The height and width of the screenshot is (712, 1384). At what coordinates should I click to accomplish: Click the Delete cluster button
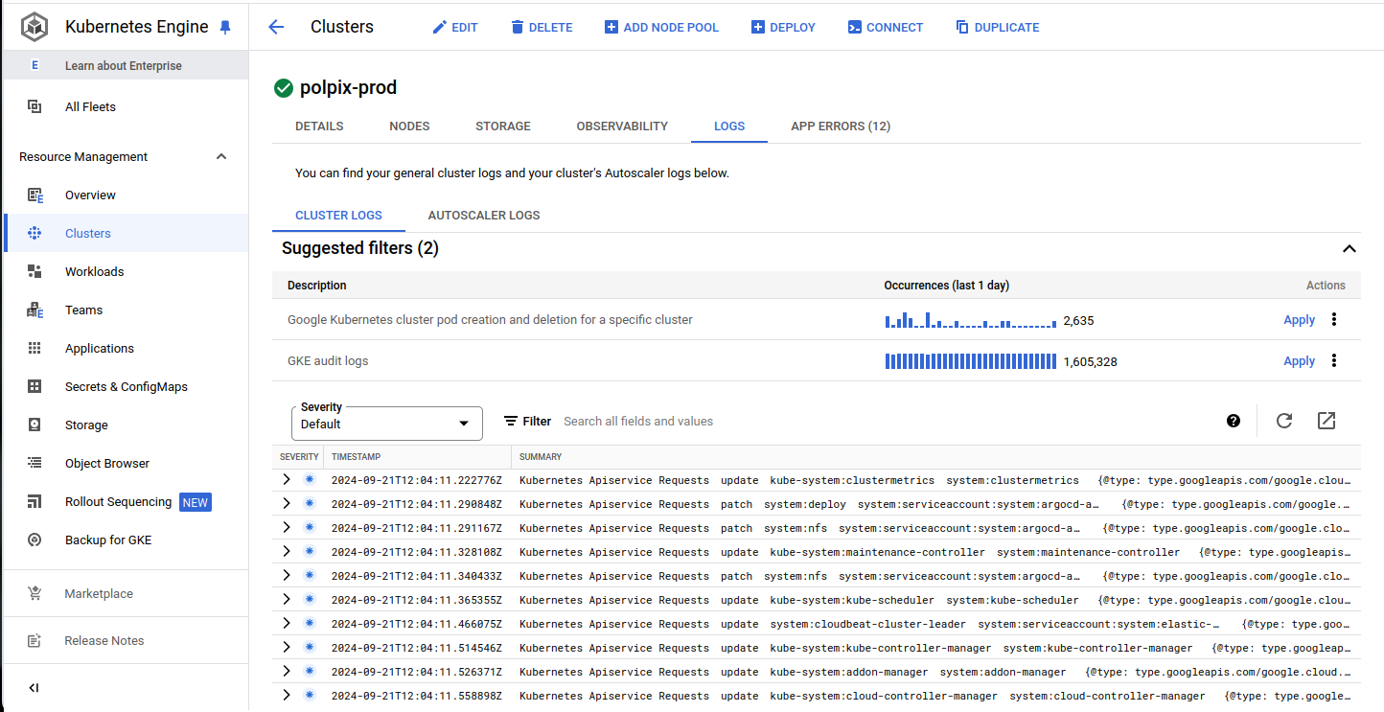point(542,27)
